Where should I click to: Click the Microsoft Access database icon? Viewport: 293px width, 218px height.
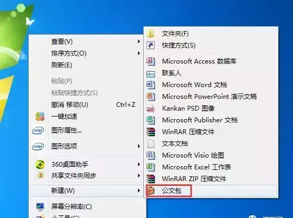(151, 61)
